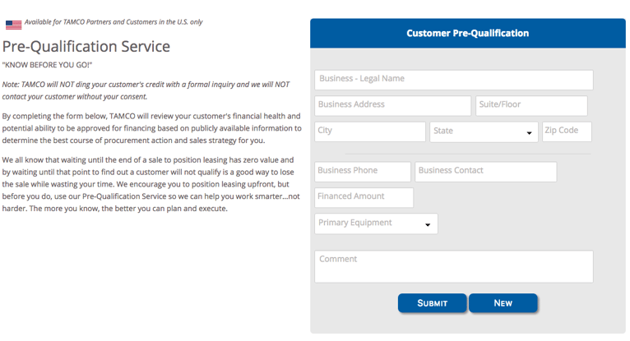630x341 pixels.
Task: Click the Pre-Qualification Service heading
Action: 86,47
